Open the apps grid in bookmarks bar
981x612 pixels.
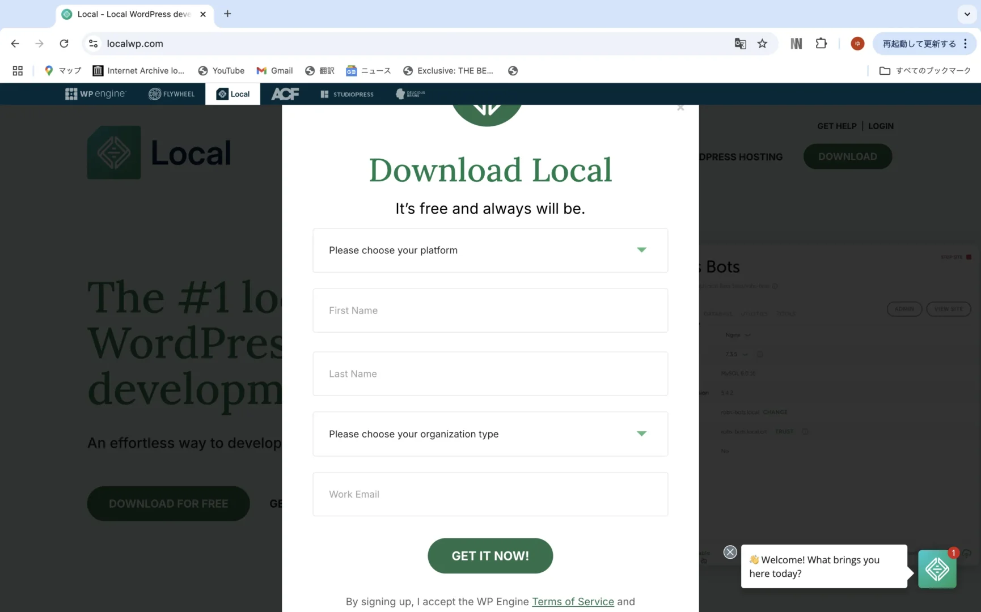pyautogui.click(x=18, y=71)
